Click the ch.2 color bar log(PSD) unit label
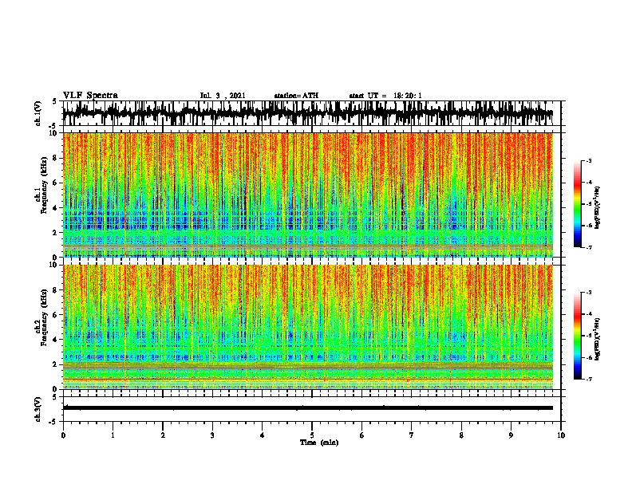This screenshot has width=632, height=488. coord(598,340)
